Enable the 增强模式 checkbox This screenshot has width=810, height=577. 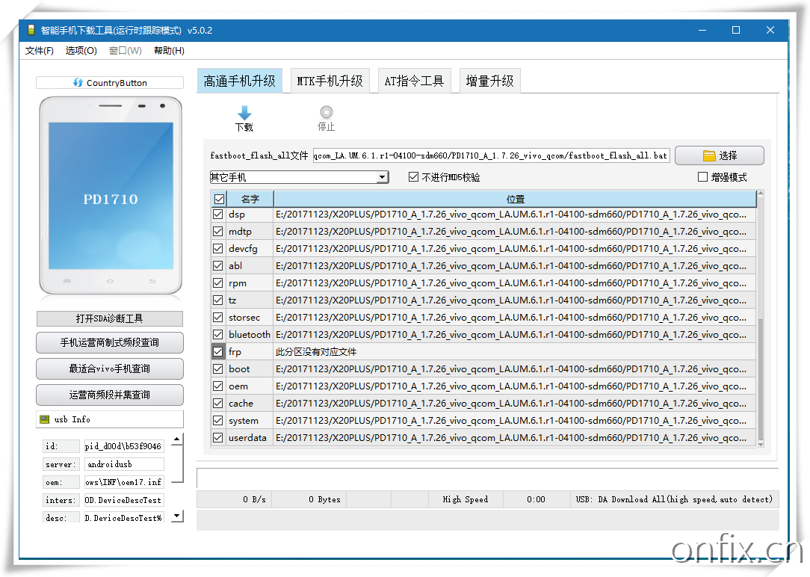point(702,176)
